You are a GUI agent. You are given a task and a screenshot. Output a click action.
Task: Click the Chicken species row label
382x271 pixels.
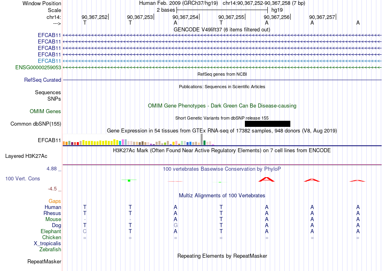pos(51,237)
